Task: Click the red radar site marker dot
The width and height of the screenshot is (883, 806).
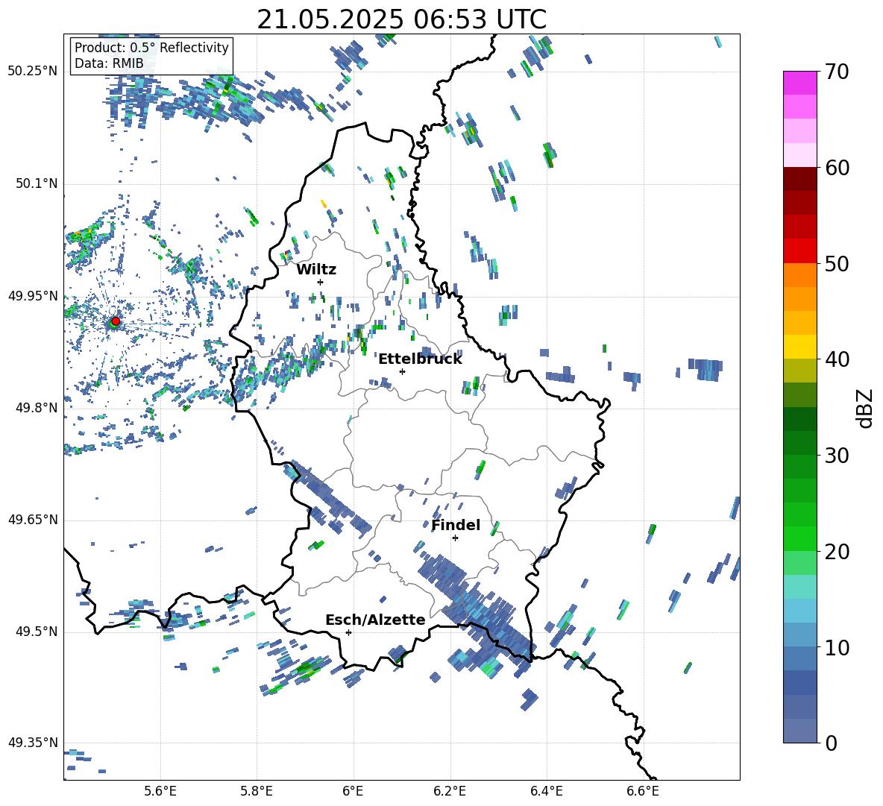Action: click(116, 321)
